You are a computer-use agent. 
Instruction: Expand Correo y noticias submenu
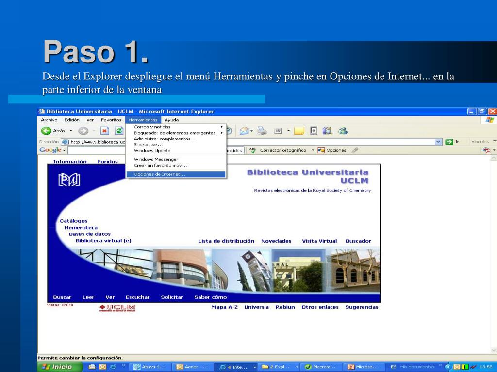[x=221, y=127]
